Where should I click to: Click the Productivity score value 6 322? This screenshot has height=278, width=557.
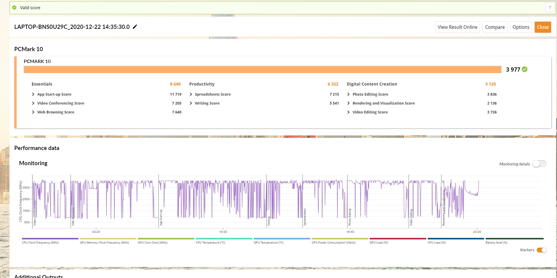(x=333, y=84)
